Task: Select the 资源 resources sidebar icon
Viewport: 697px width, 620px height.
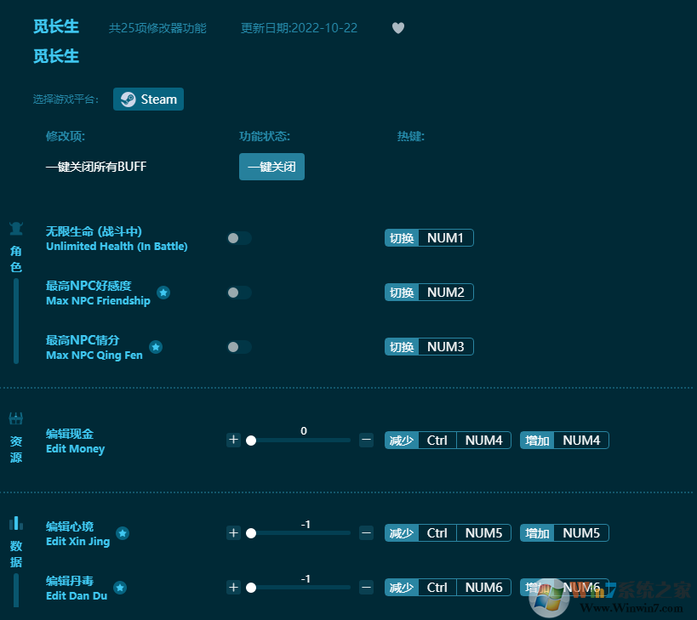Action: coord(15,417)
